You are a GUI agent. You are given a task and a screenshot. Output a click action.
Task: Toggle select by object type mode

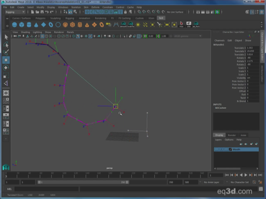pos(70,12)
